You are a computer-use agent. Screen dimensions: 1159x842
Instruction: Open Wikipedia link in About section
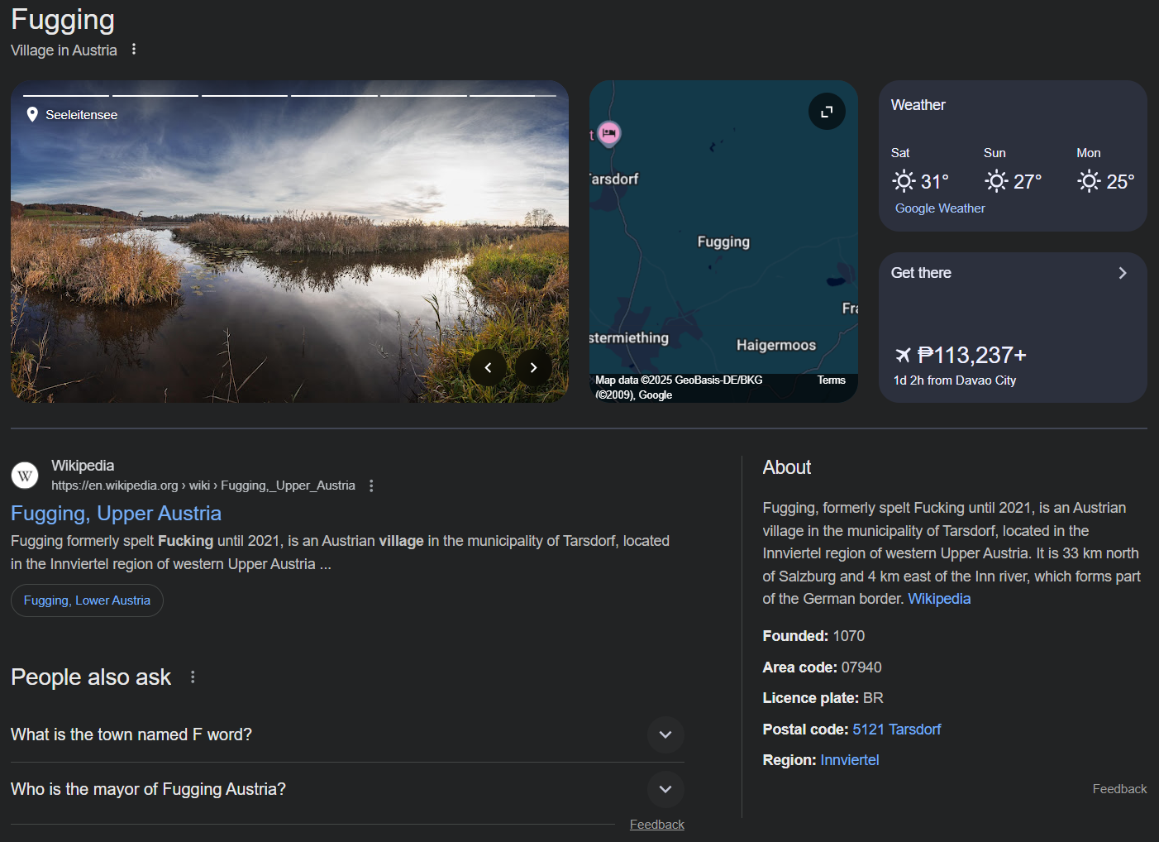[x=939, y=599]
